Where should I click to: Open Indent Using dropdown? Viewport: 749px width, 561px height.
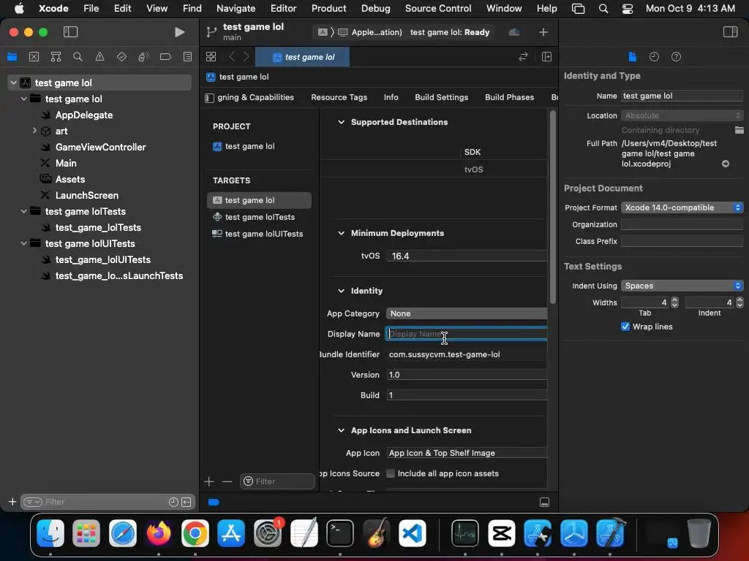point(682,286)
